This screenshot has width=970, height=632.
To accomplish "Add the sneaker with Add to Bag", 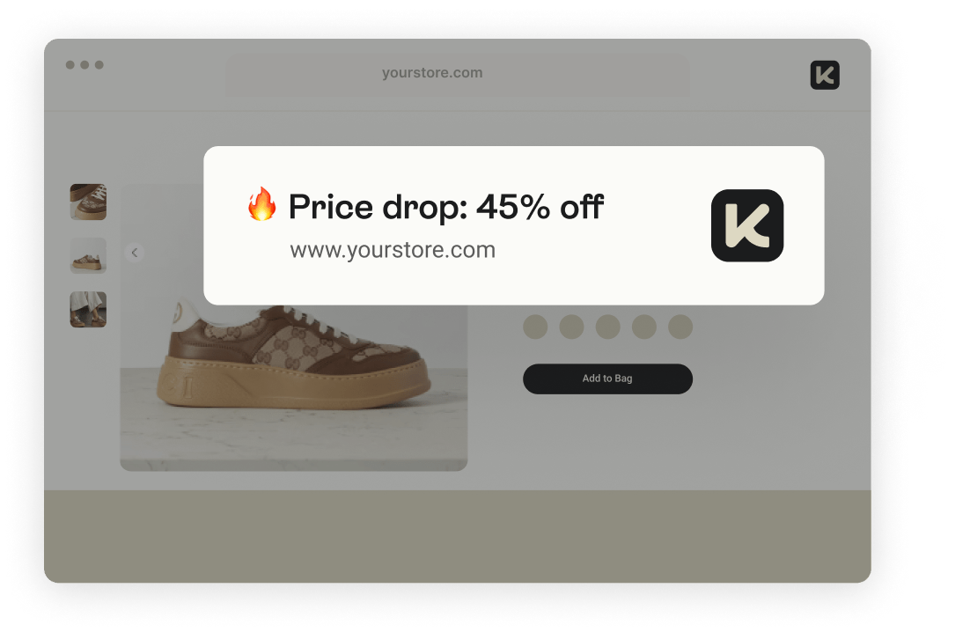I will coord(607,378).
